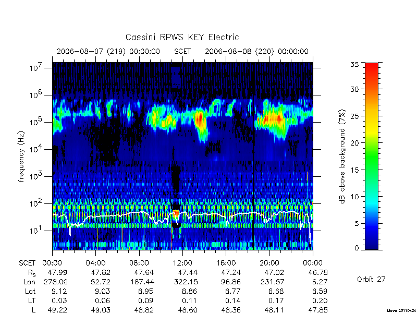417x313 pixels.
Task: Click the SCET time tick 04:00
Action: pyautogui.click(x=95, y=263)
